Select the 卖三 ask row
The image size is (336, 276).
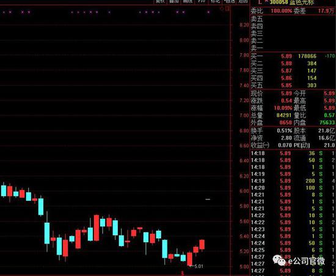click(293, 34)
